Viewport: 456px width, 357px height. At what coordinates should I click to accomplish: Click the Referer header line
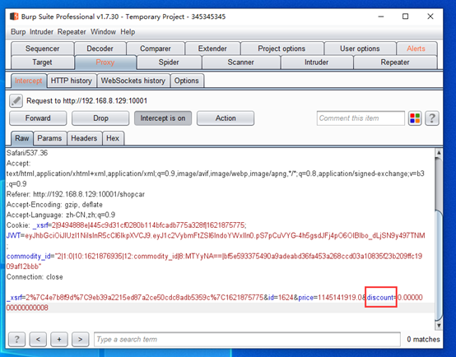76,194
